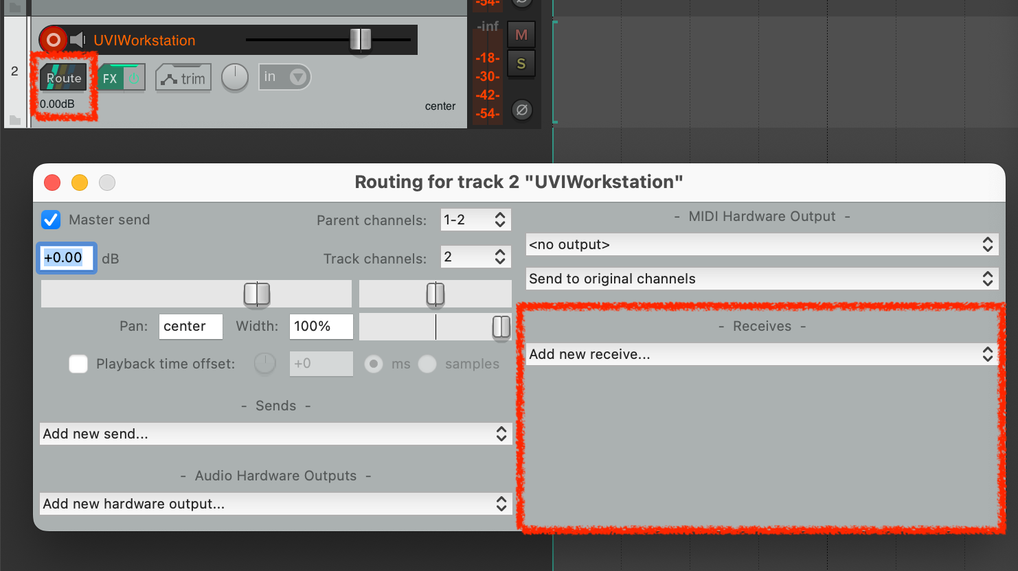The width and height of the screenshot is (1018, 571).
Task: Click the playback offset +0 value field
Action: [x=321, y=364]
